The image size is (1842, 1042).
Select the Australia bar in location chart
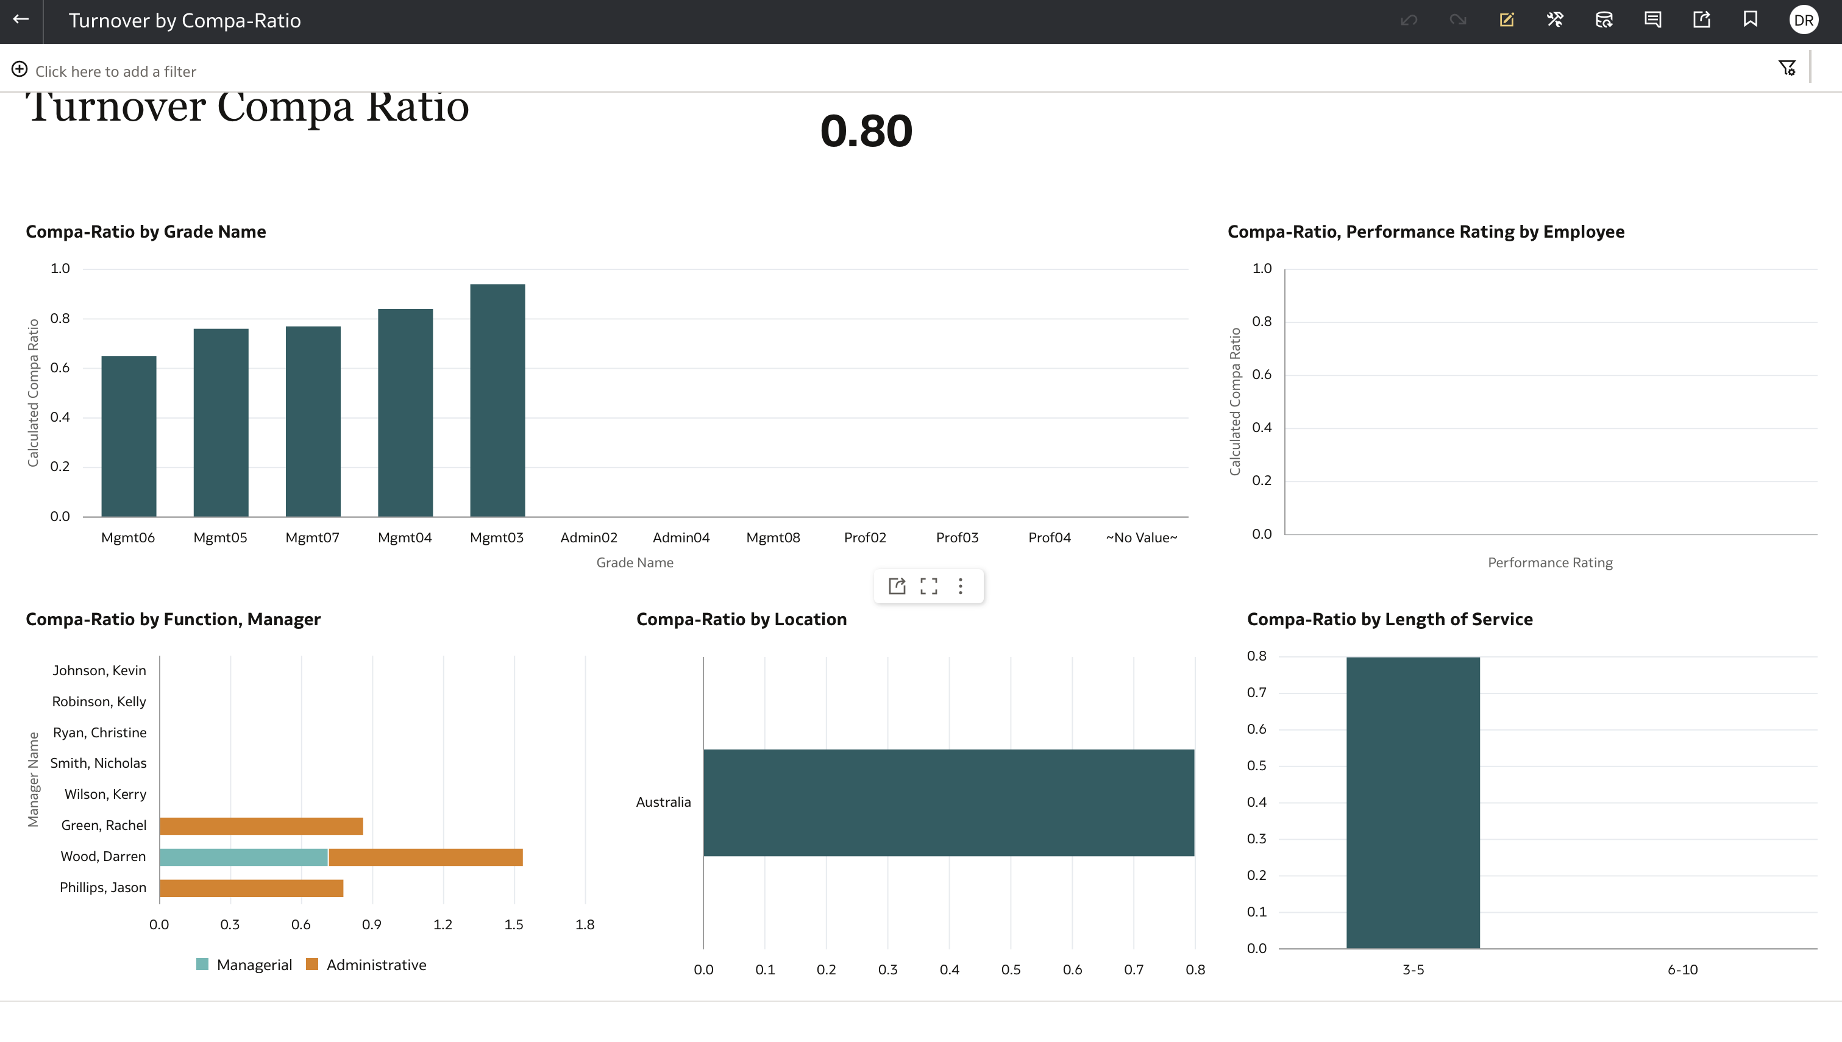click(948, 803)
